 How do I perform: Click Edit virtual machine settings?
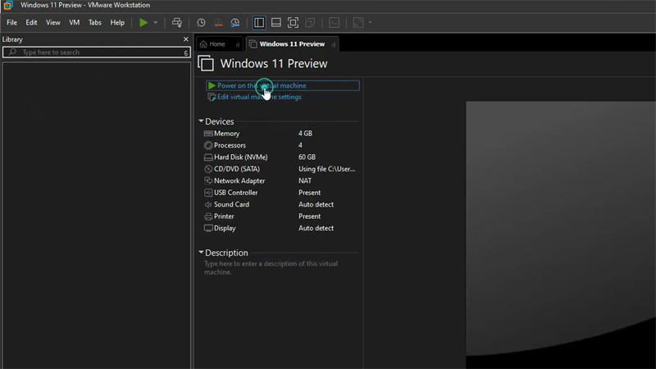(x=255, y=97)
